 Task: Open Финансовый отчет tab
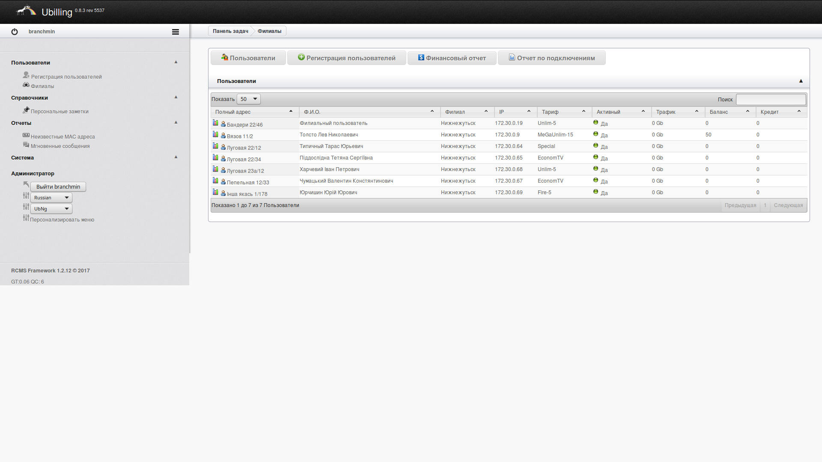452,58
